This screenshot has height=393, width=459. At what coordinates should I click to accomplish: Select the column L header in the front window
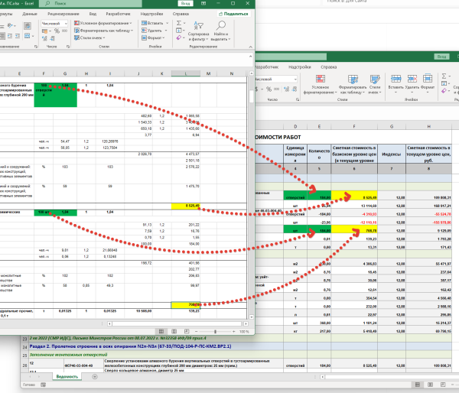[x=185, y=73]
